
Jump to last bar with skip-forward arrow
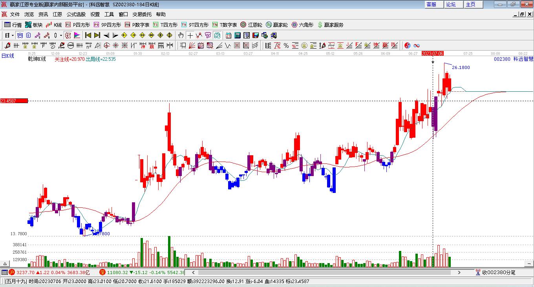point(97,35)
